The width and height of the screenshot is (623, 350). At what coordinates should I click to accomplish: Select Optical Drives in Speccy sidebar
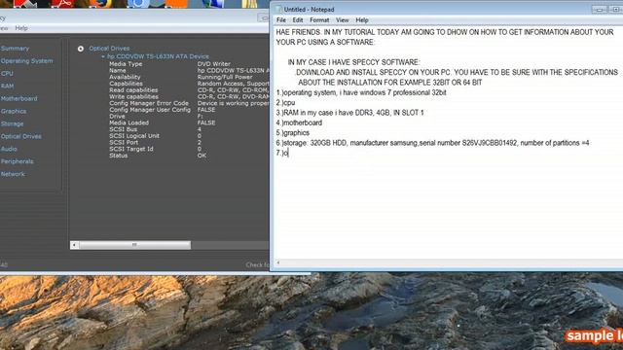tap(20, 136)
